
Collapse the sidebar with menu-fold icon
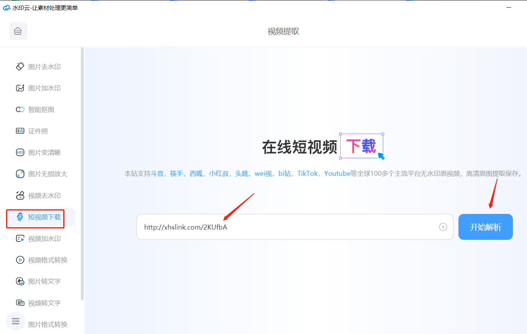point(16,321)
